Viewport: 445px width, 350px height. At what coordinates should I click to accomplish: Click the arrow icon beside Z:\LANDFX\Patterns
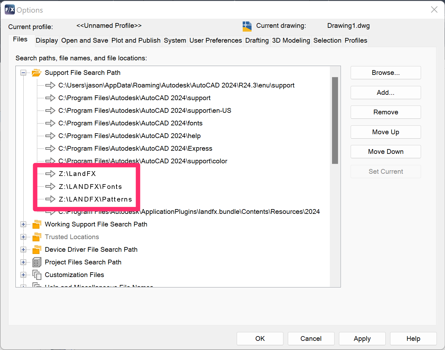point(50,199)
